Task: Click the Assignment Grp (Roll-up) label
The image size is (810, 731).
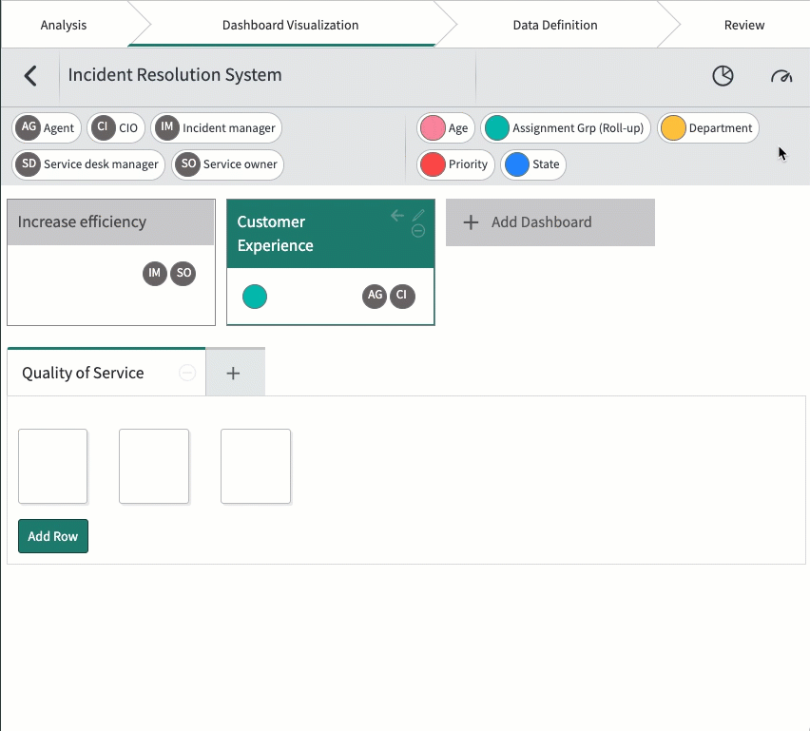Action: pos(578,127)
